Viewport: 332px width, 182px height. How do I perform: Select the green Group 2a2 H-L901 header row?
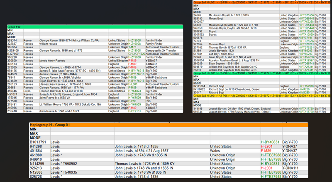coord(261,73)
